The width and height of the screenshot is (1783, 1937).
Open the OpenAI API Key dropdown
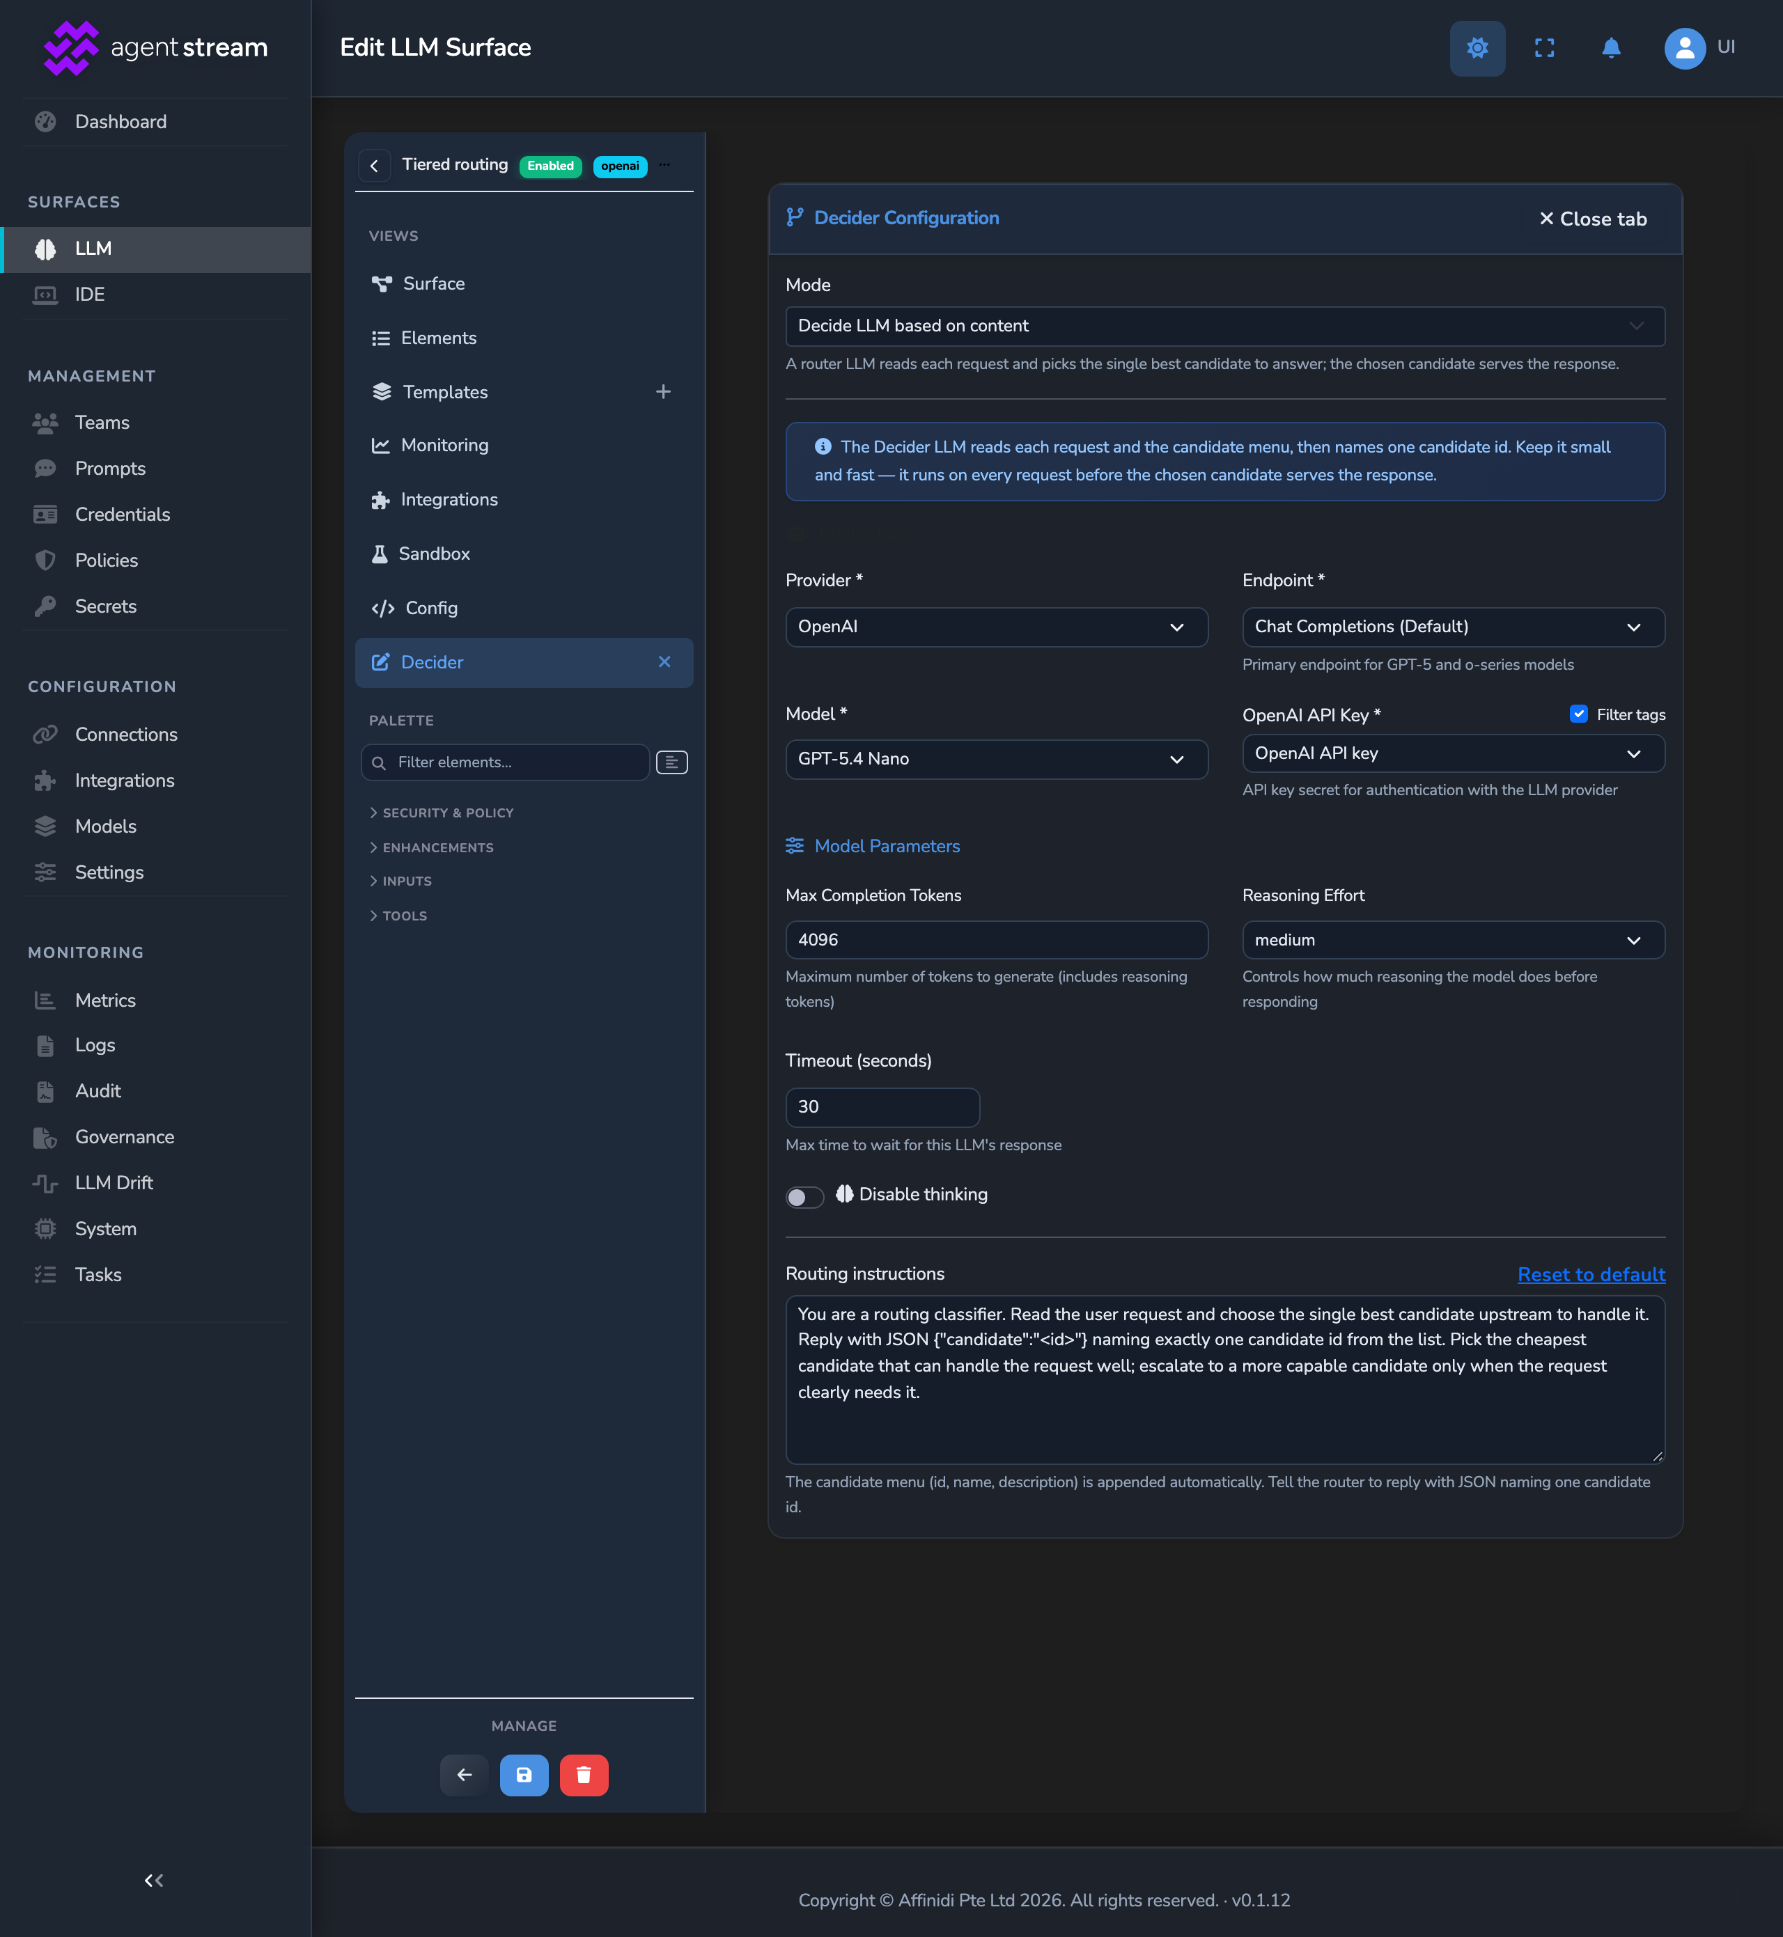coord(1453,753)
